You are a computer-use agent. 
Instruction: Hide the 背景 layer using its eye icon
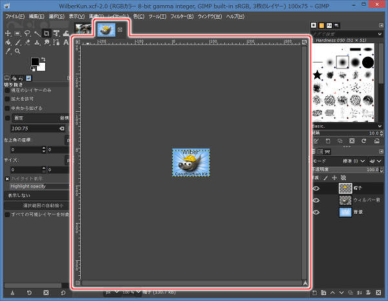[316, 213]
